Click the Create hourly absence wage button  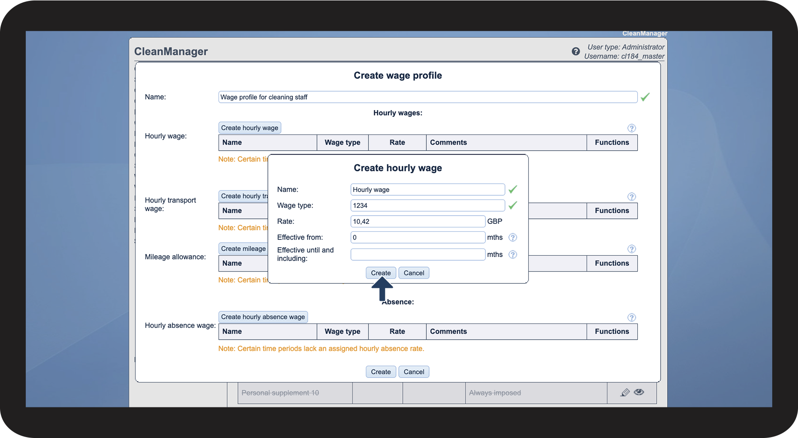pyautogui.click(x=263, y=317)
